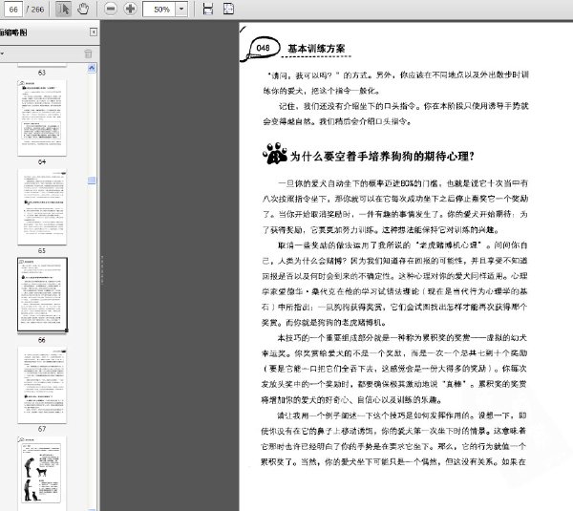The image size is (573, 511).
Task: Fit one full page icon
Action: (x=228, y=9)
